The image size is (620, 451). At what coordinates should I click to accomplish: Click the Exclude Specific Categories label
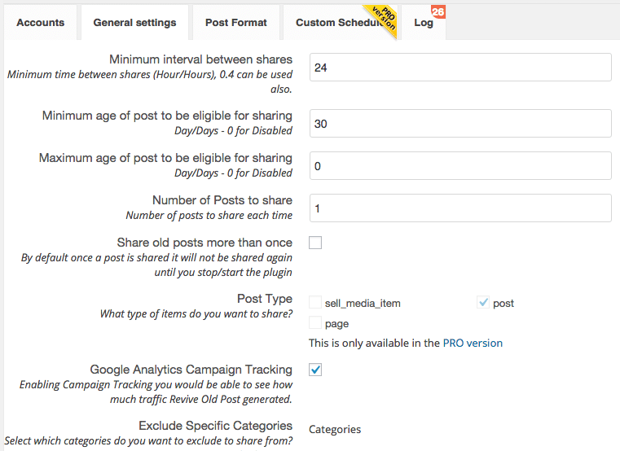click(x=216, y=425)
